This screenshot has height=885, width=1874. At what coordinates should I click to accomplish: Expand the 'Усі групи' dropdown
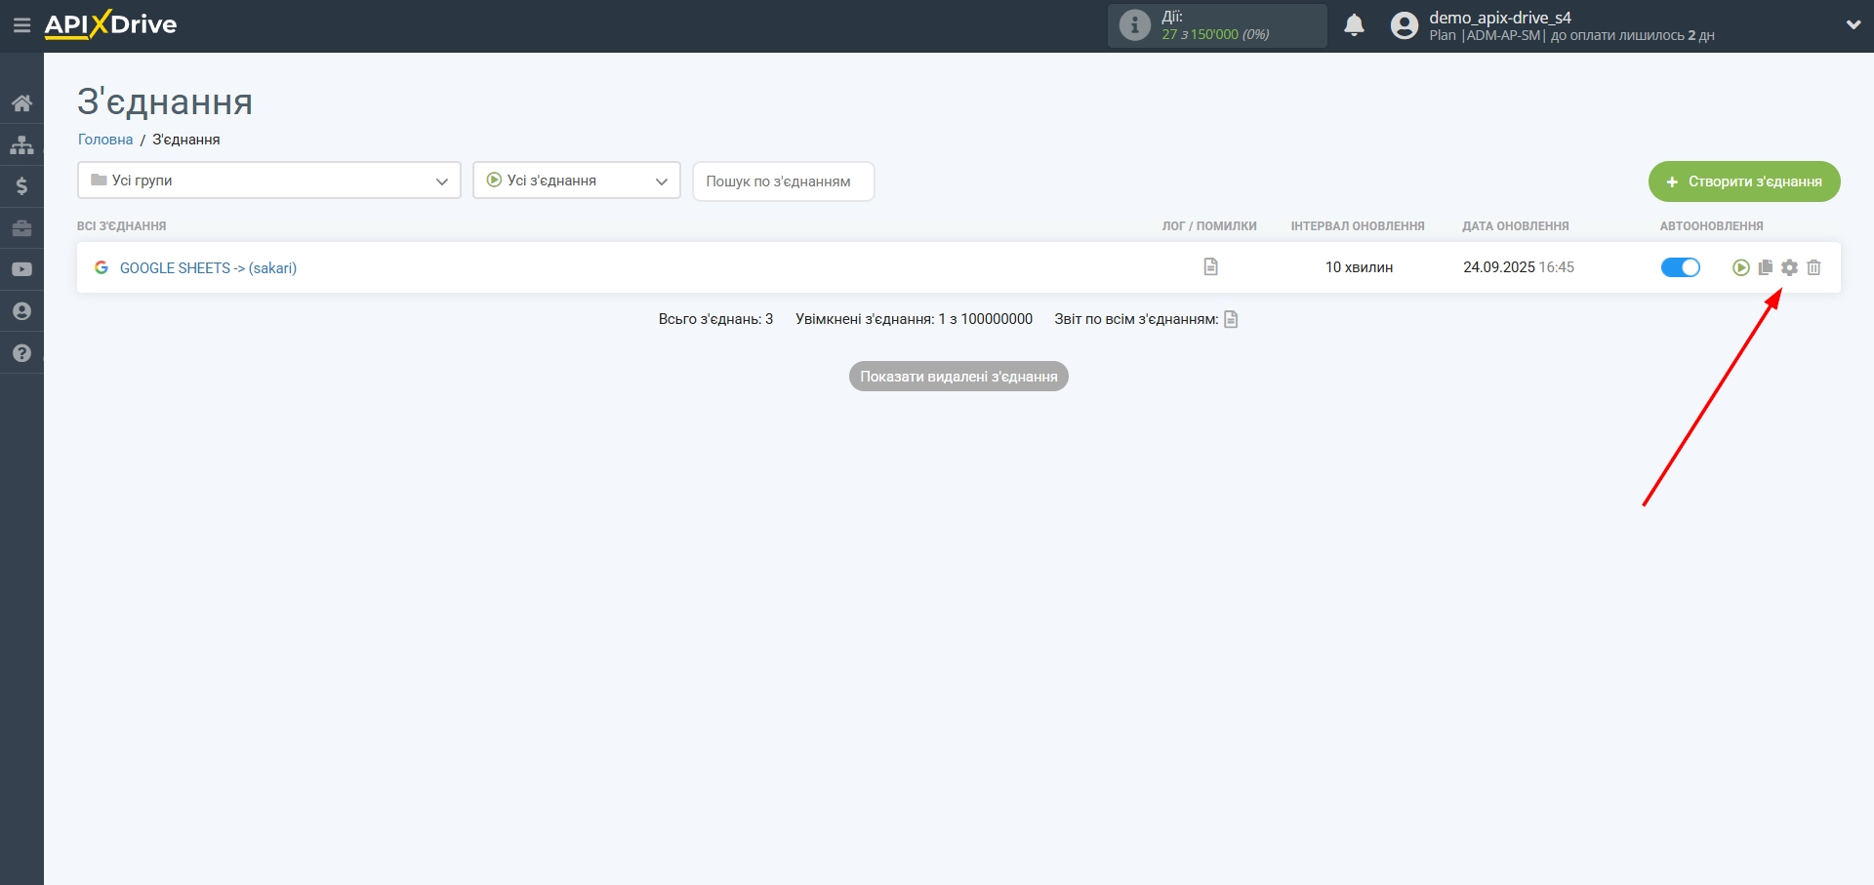click(x=268, y=181)
